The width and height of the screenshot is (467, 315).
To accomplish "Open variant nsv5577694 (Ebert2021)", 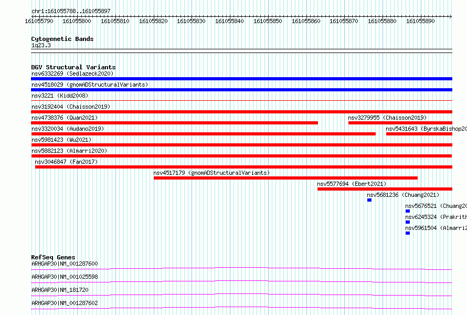I will [352, 184].
